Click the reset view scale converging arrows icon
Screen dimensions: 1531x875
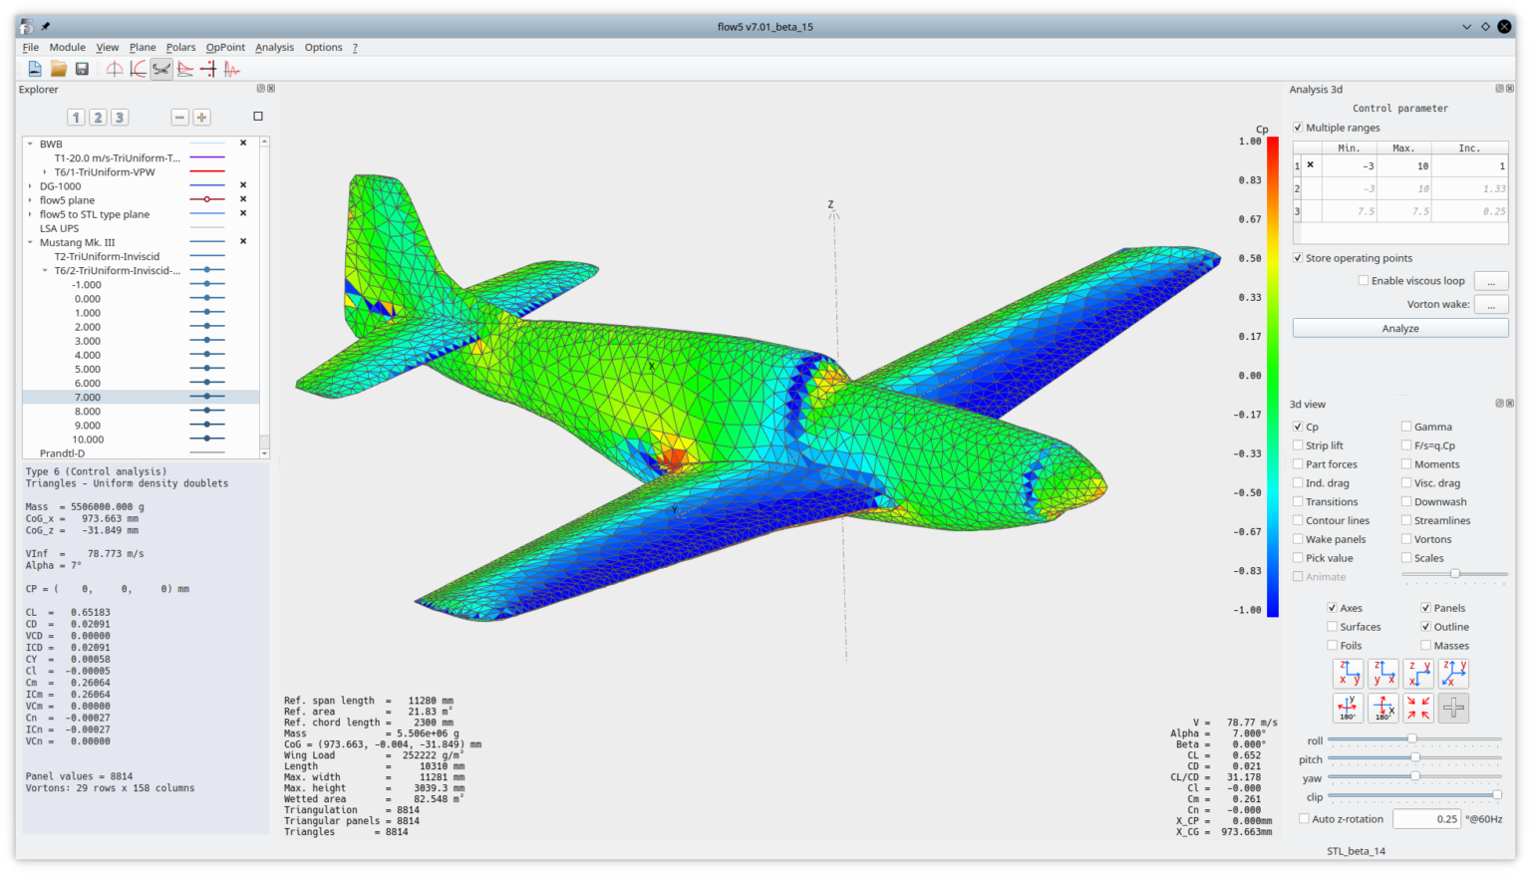tap(1417, 709)
